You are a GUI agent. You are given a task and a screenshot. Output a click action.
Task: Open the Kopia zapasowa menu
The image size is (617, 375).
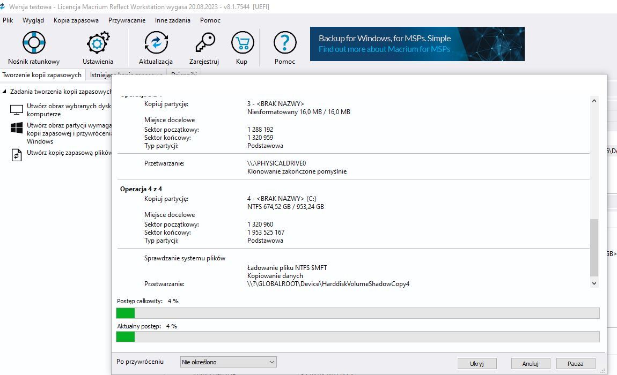pos(76,20)
